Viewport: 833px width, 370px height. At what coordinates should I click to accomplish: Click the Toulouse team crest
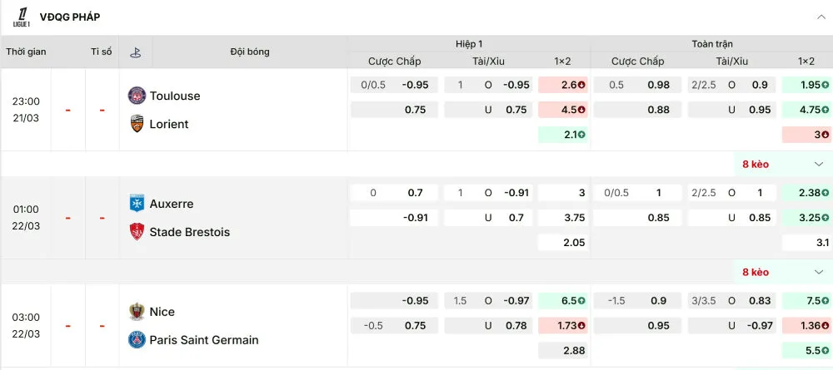tap(136, 96)
